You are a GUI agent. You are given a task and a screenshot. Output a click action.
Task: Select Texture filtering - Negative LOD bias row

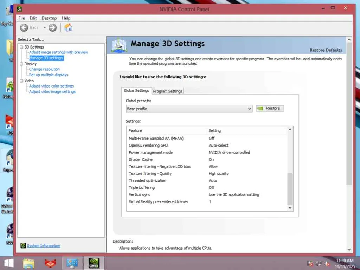click(207, 166)
